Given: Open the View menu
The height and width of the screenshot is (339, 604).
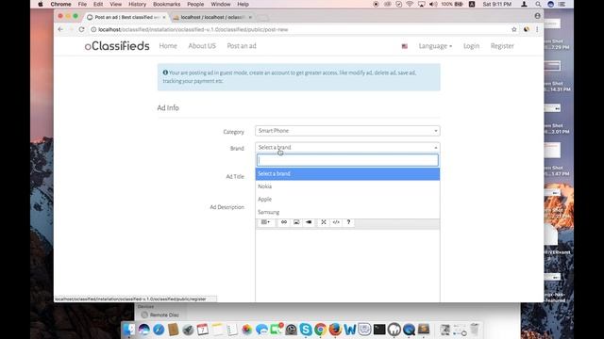Looking at the screenshot, I should click(x=115, y=4).
